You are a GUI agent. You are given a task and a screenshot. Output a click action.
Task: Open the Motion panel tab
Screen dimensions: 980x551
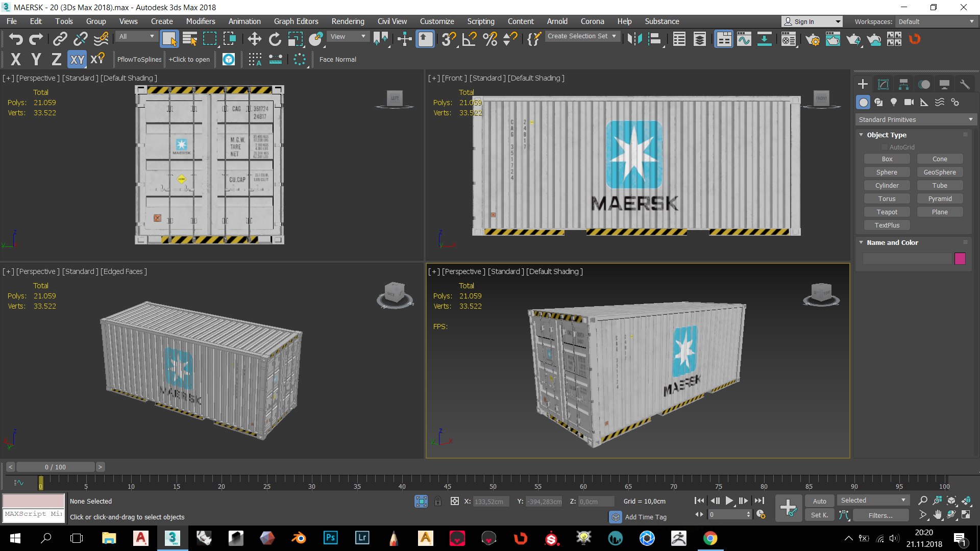tap(924, 84)
